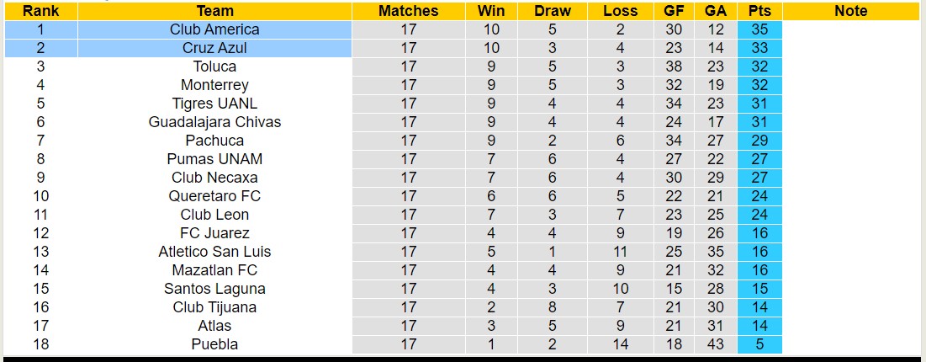The image size is (926, 362).
Task: Click Puebla's 5 points cell
Action: coord(759,344)
